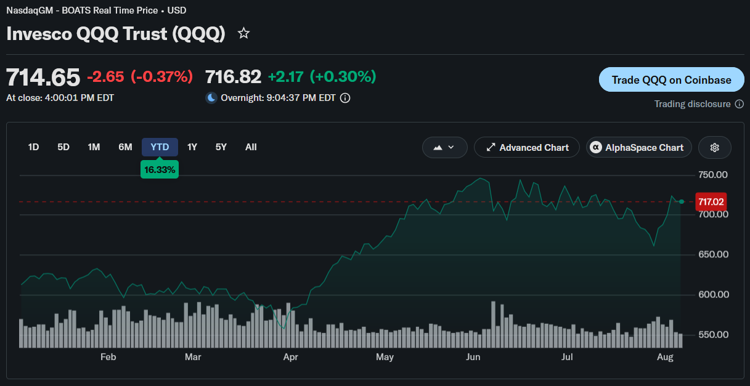Click the -2.65 (-0.37%) change value
This screenshot has width=750, height=386.
pos(140,77)
